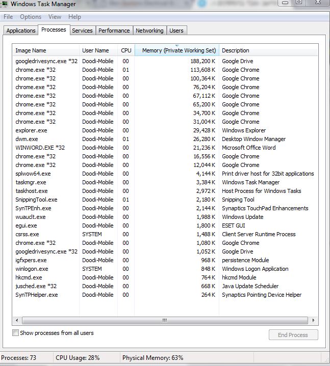Select the SynTPEnh.exe process row

click(x=165, y=208)
